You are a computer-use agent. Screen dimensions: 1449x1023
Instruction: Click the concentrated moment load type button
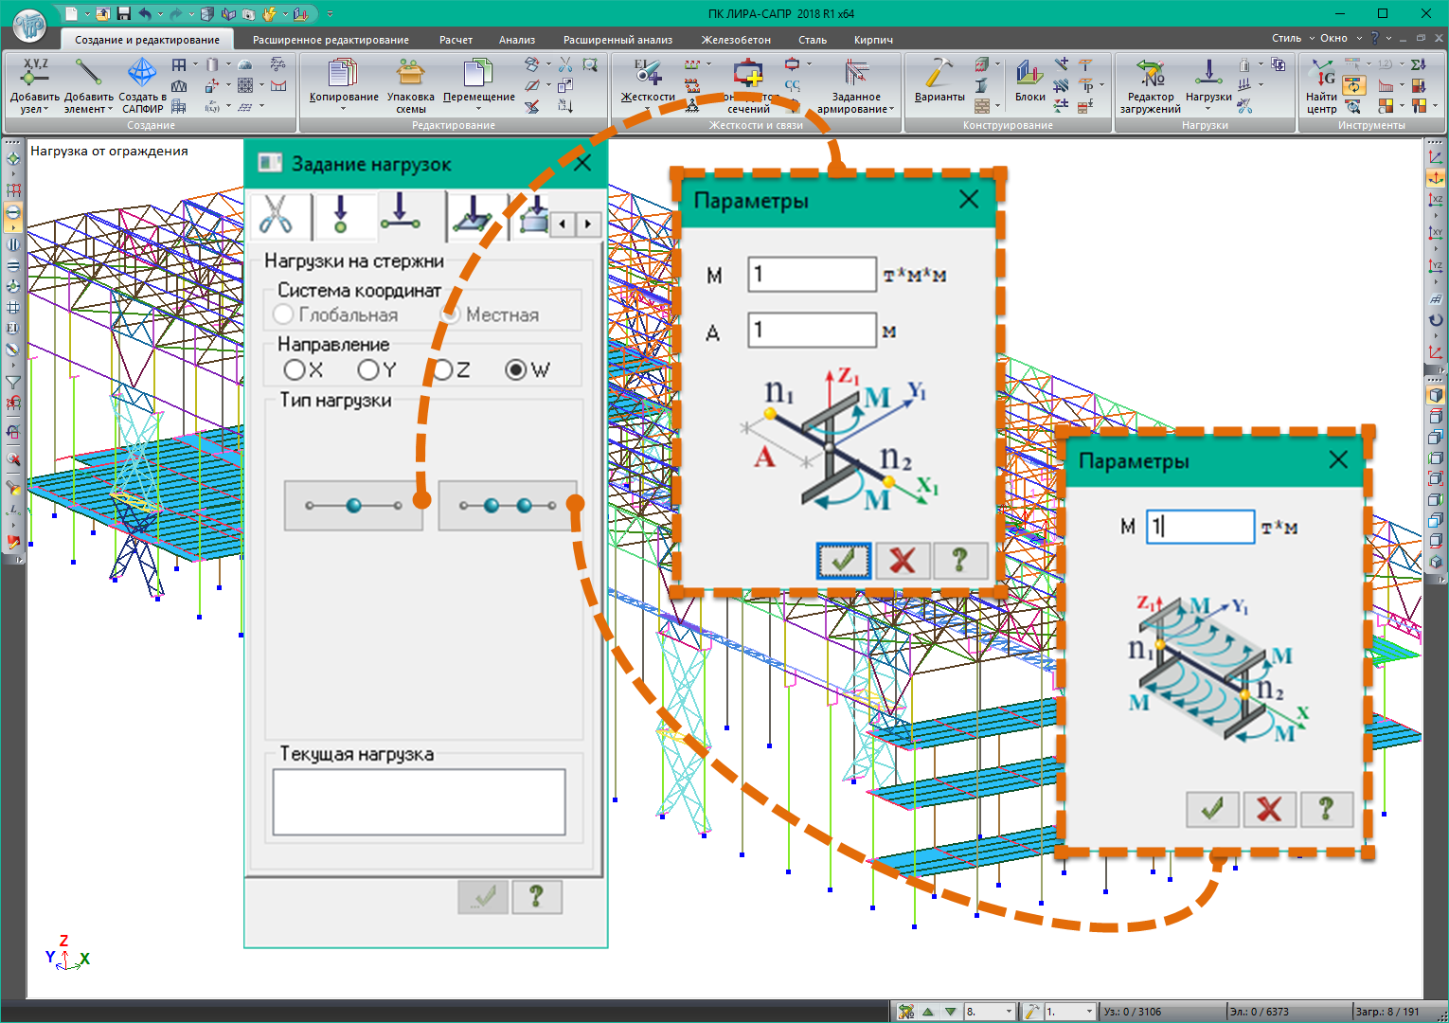click(353, 506)
